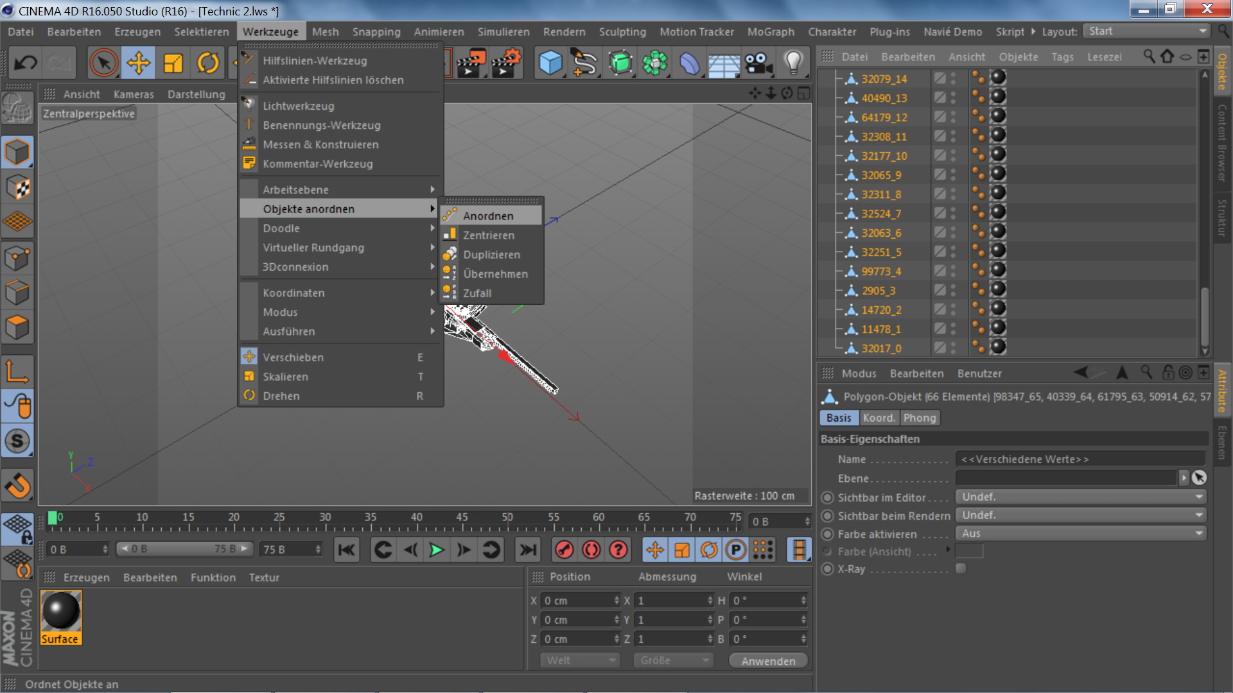Choose Zentrieren from the submenu

(491, 235)
